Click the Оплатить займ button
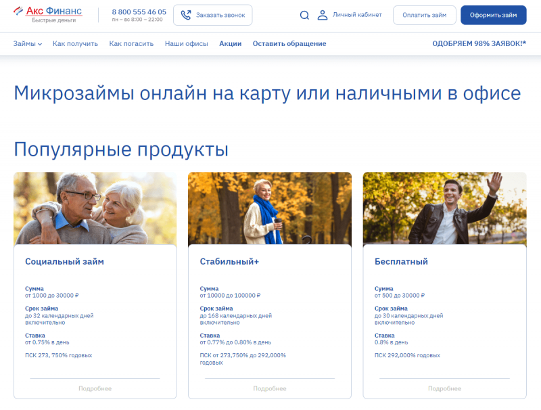Viewport: 541px width, 410px height. [424, 14]
